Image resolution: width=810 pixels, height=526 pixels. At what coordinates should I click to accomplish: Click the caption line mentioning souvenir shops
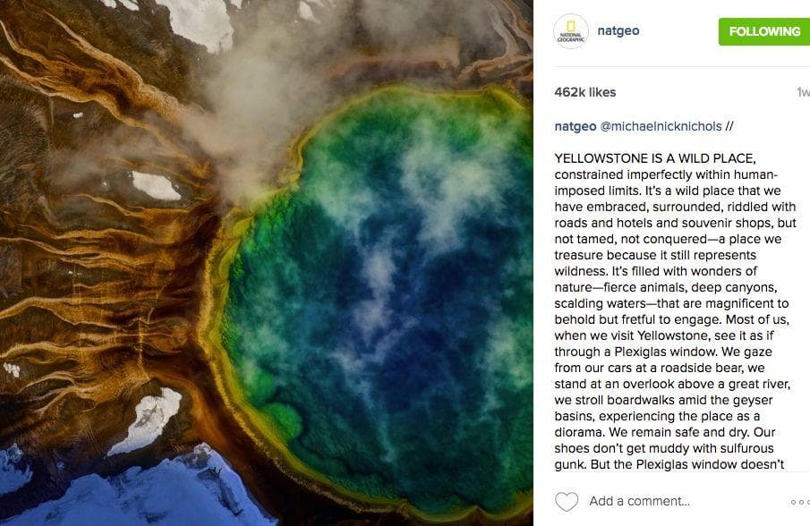tap(675, 223)
